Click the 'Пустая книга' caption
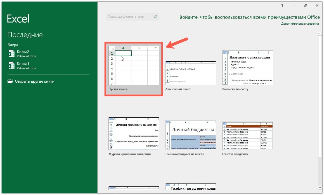 118,89
